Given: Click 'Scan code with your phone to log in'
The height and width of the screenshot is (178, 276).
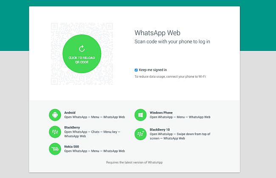Looking at the screenshot, I should 172,42.
